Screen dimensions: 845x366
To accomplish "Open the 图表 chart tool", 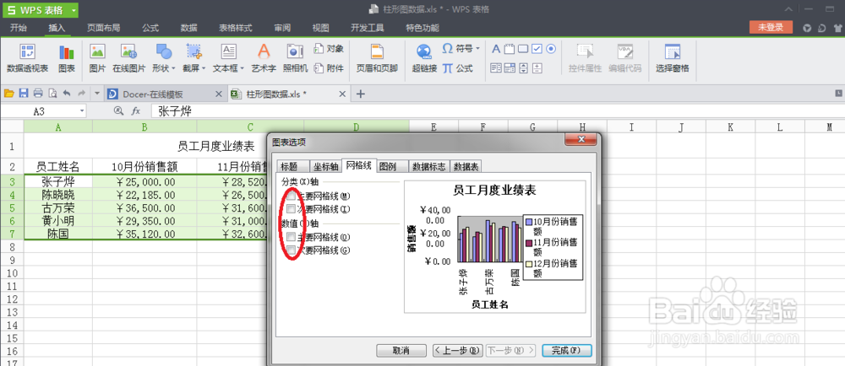I will click(67, 58).
